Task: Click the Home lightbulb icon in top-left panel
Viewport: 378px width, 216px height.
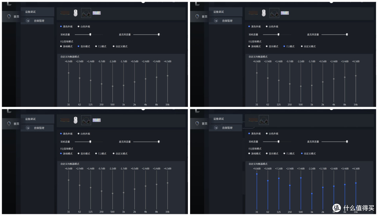Action: click(x=9, y=16)
